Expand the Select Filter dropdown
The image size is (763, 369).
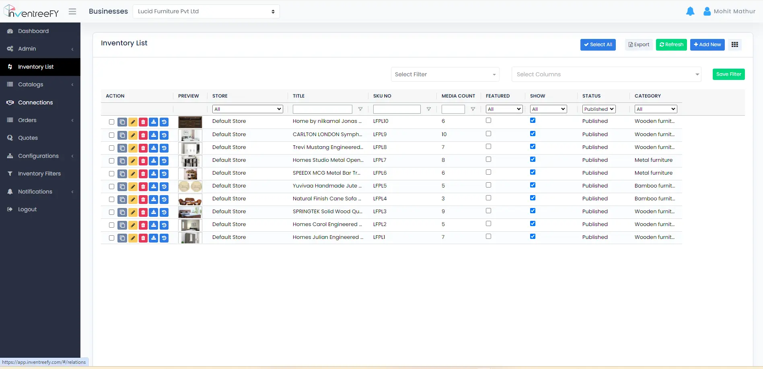pos(445,74)
